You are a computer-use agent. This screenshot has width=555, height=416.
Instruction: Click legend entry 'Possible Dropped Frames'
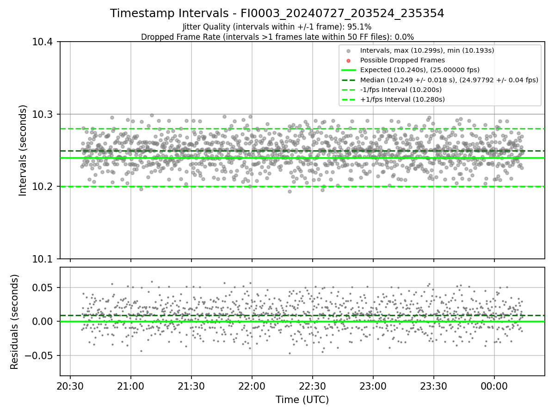(x=402, y=60)
